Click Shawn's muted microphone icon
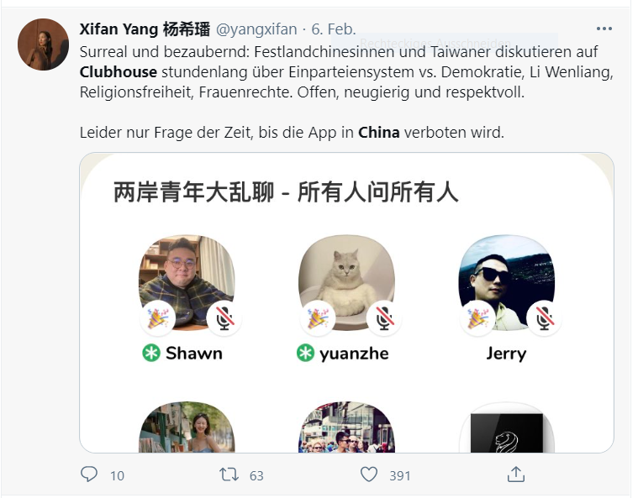Screen dimensions: 638x498 point(224,318)
